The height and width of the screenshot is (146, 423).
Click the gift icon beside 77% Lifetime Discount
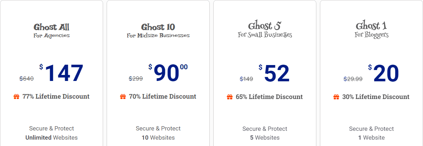point(16,97)
